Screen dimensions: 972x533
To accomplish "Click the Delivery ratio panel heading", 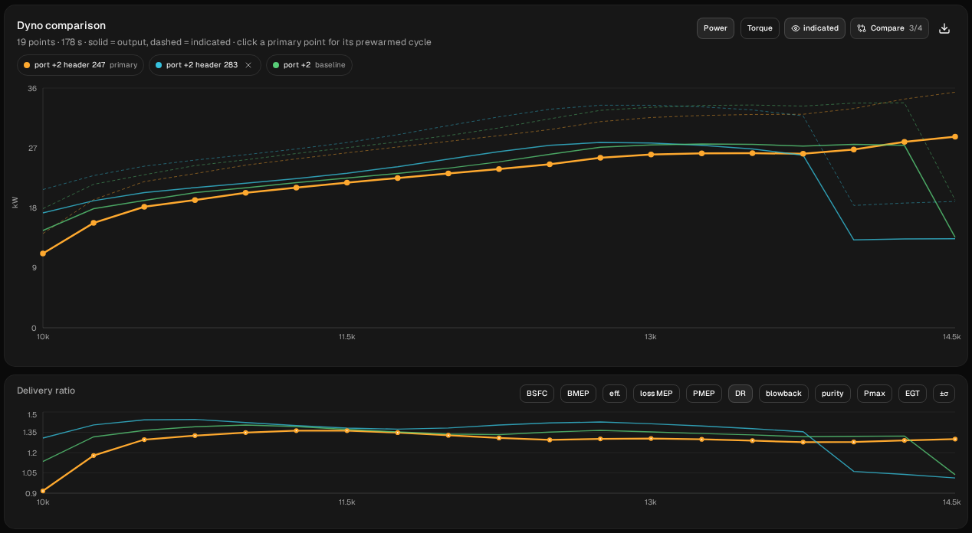I will [46, 391].
